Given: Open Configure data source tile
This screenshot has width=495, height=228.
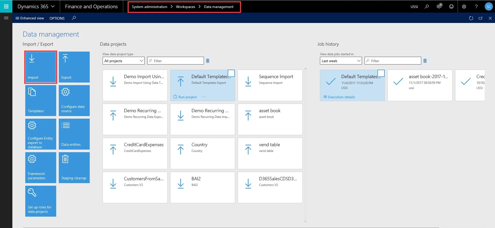Looking at the screenshot, I should tap(74, 101).
